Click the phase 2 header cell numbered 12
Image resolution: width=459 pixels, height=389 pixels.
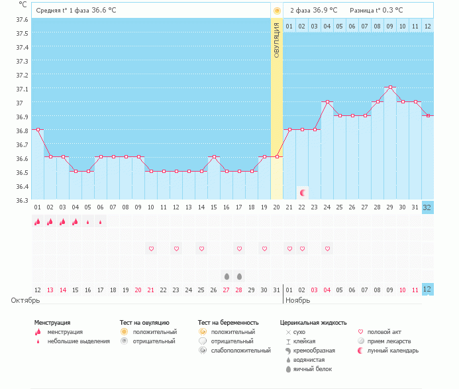click(x=427, y=26)
